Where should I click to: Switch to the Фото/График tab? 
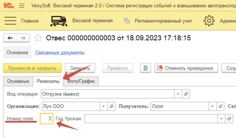click(x=81, y=81)
